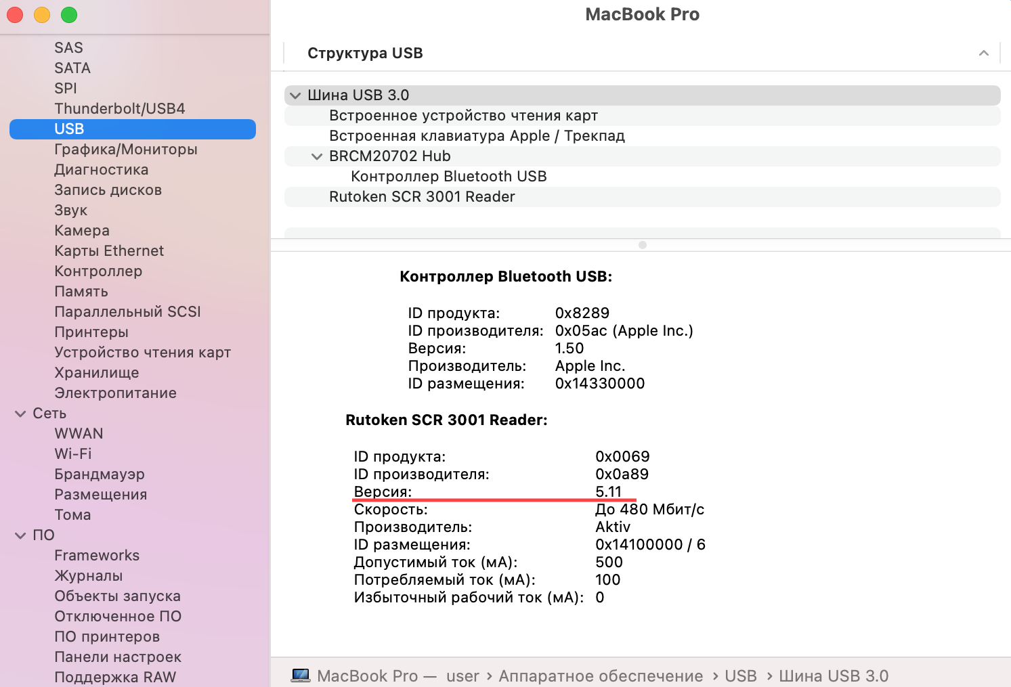This screenshot has width=1011, height=687.
Task: Click the Контроллер Bluetooth USB heading
Action: tap(506, 276)
